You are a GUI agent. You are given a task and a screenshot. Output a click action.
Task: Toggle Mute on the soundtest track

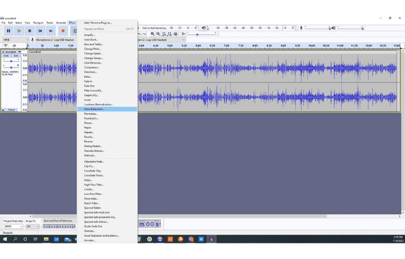(6, 55)
